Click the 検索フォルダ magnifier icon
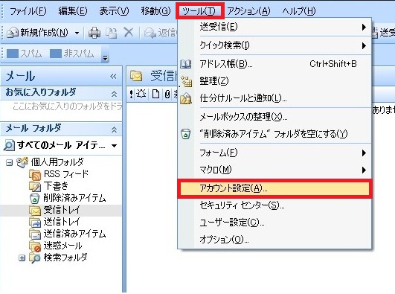This screenshot has width=395, height=294. click(35, 258)
